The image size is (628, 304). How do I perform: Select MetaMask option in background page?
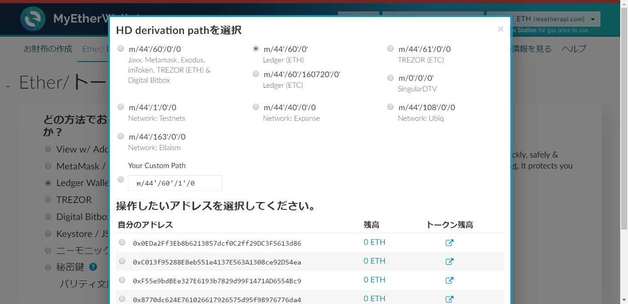tap(48, 166)
